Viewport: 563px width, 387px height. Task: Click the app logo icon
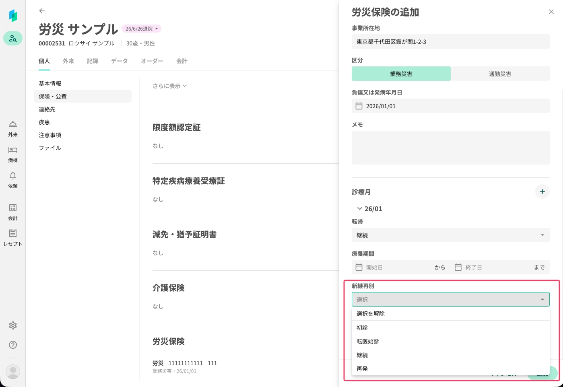click(13, 16)
